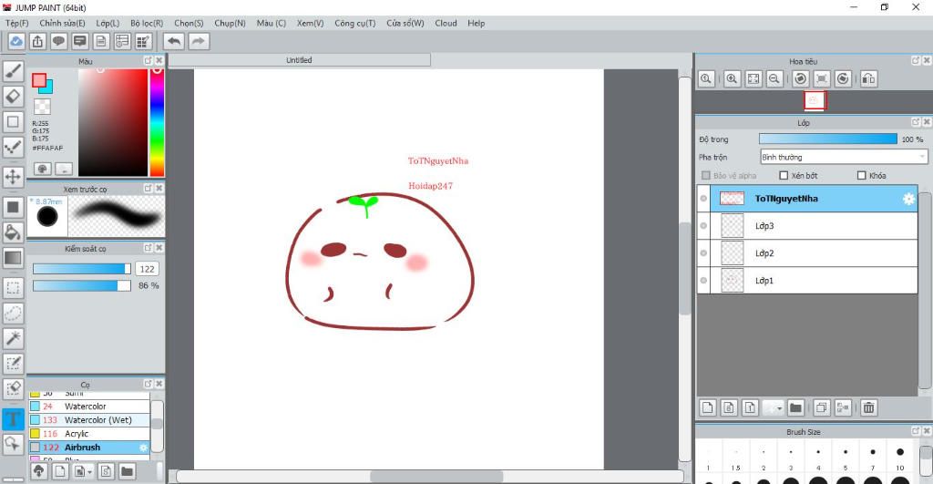Toggle visibility of Lớp1 layer
The image size is (933, 484).
point(703,281)
